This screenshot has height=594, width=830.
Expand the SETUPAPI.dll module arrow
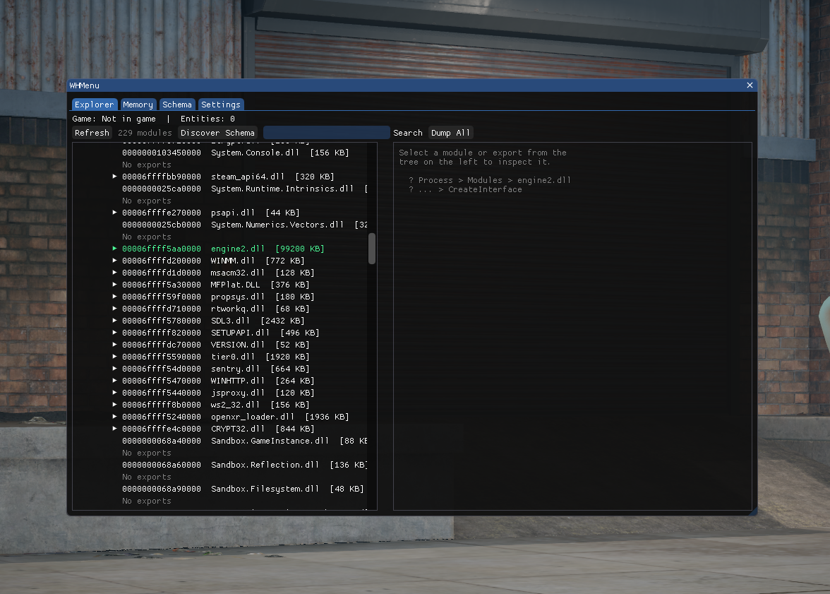115,333
